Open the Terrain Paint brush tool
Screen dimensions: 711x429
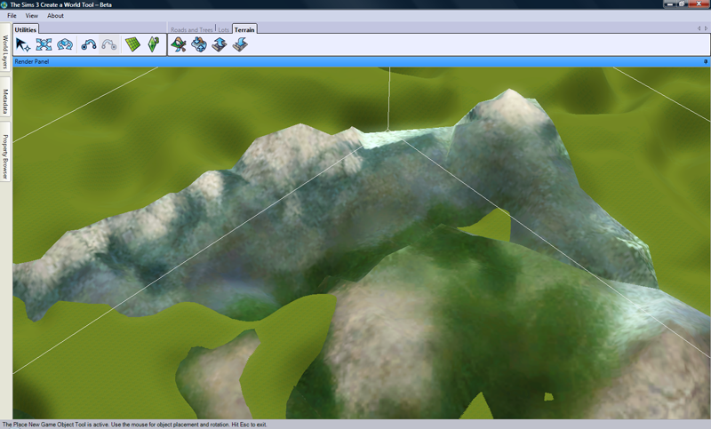pos(179,44)
